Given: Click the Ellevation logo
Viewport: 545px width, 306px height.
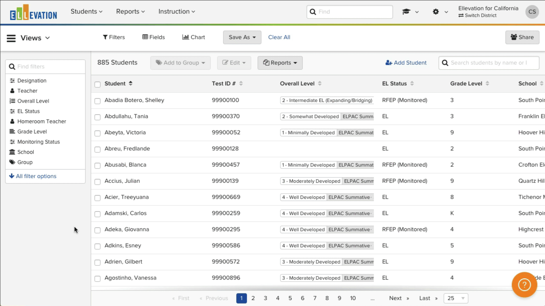Looking at the screenshot, I should pos(33,12).
